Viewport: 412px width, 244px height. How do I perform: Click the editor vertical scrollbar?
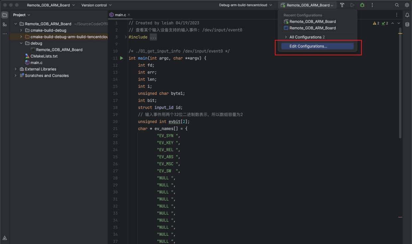coord(400,83)
